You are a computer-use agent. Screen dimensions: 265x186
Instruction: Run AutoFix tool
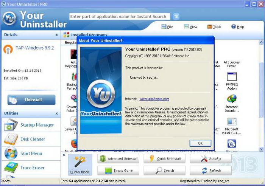(210, 159)
